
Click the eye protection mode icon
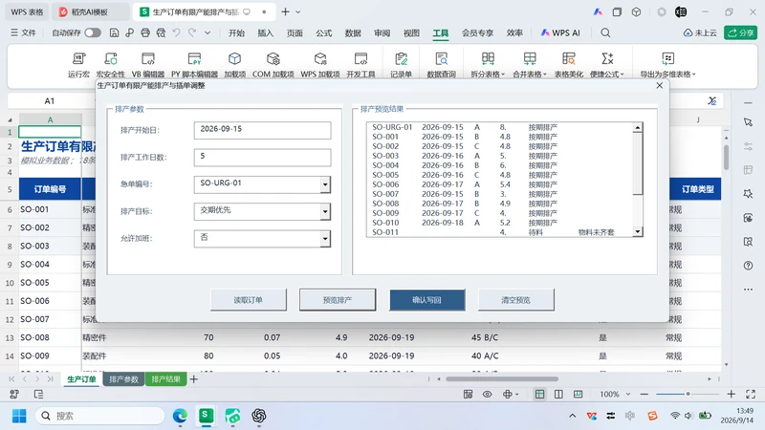pos(487,394)
